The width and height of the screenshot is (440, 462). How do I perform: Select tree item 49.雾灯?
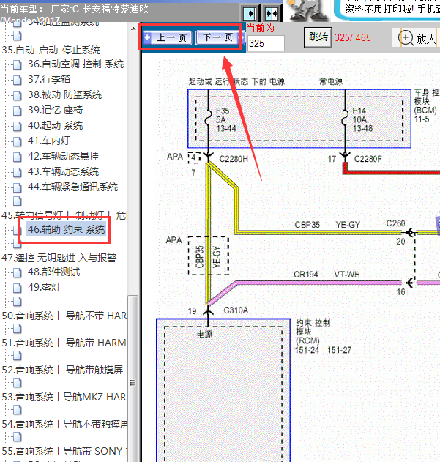click(44, 287)
